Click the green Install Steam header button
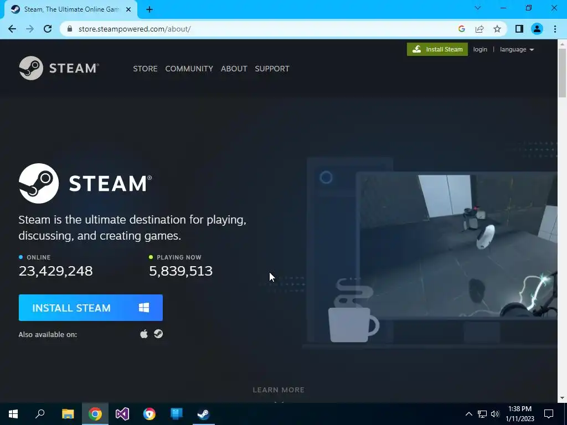This screenshot has height=425, width=567. point(437,49)
